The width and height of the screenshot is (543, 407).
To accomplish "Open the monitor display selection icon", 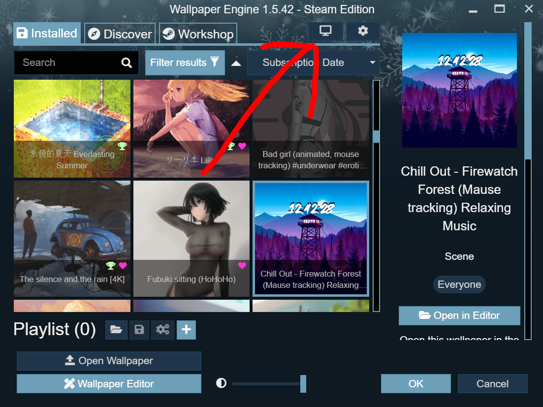I will click(325, 31).
